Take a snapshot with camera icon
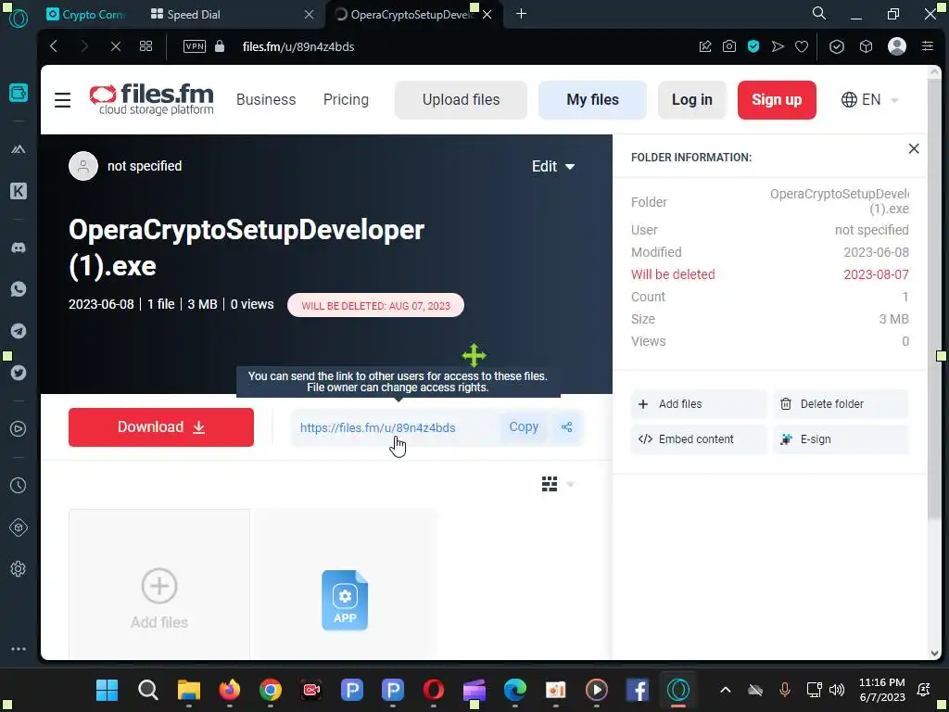 [729, 46]
